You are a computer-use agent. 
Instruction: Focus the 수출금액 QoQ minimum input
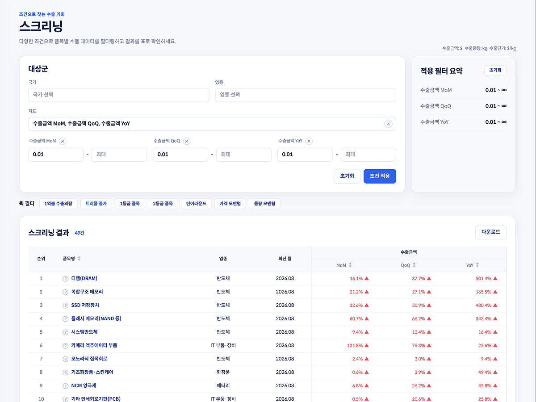click(180, 155)
